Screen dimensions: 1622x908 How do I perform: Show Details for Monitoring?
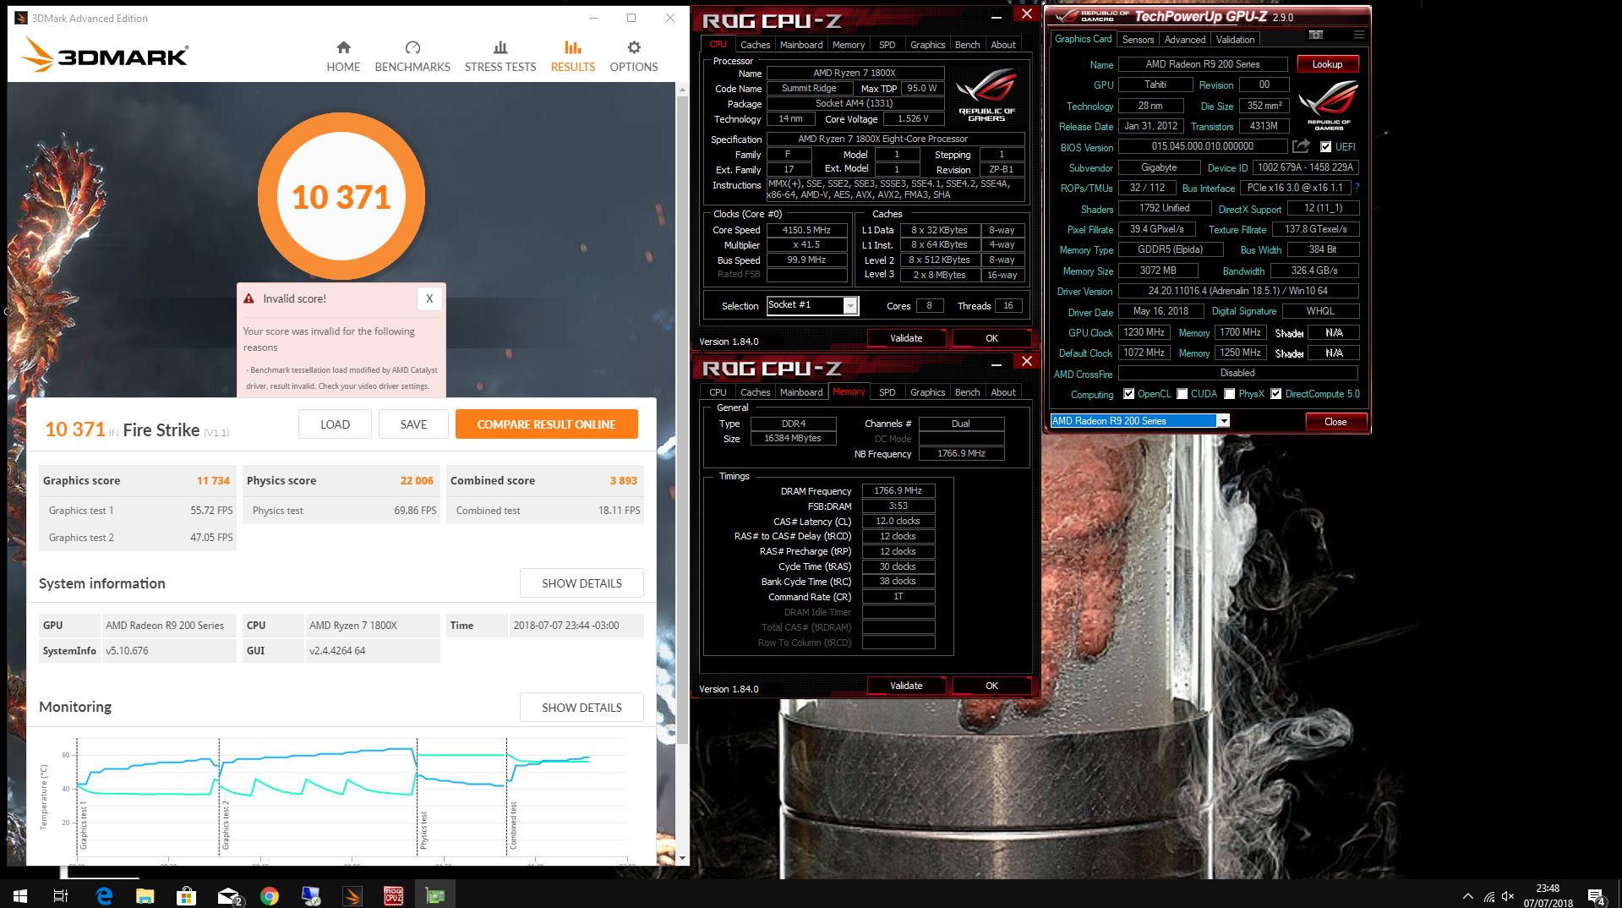coord(582,708)
